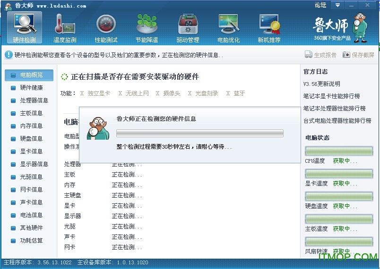
Task: Click 生成报告 generate report button
Action: click(x=320, y=55)
